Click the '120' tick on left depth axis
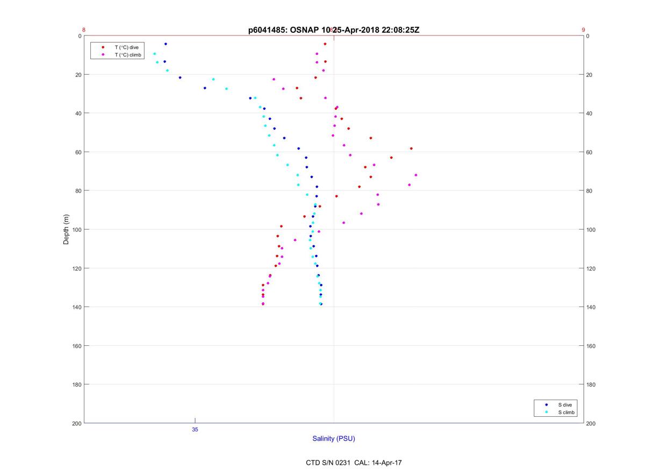The width and height of the screenshot is (645, 476). [76, 268]
